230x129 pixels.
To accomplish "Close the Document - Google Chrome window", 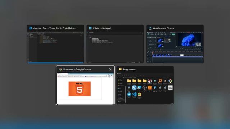I will (x=110, y=69).
